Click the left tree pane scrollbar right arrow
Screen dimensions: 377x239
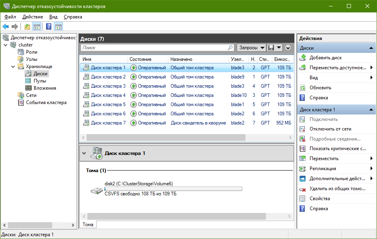pyautogui.click(x=73, y=225)
